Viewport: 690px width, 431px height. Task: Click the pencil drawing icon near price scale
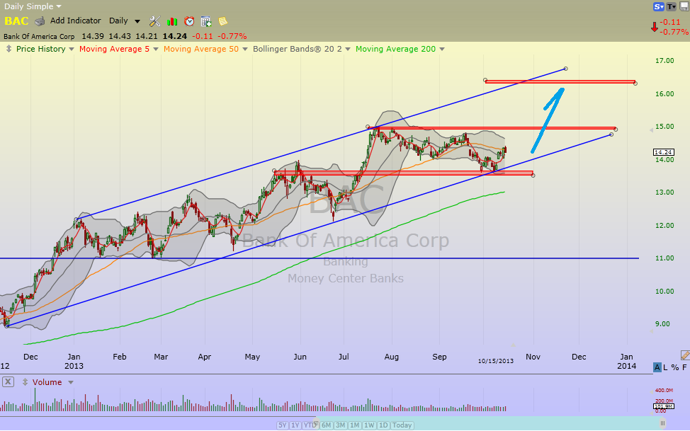click(684, 355)
